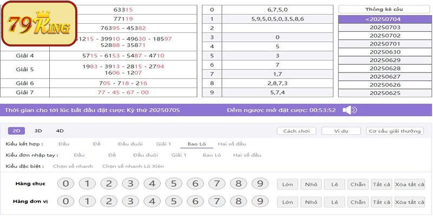Choose Đầu đuôi in Kiểu đơn nhập tay row
Screen dimensions: 433x216
tap(145, 155)
